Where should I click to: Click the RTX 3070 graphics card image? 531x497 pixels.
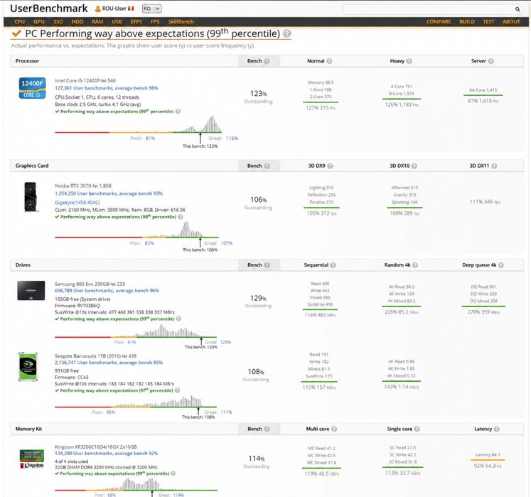point(31,197)
